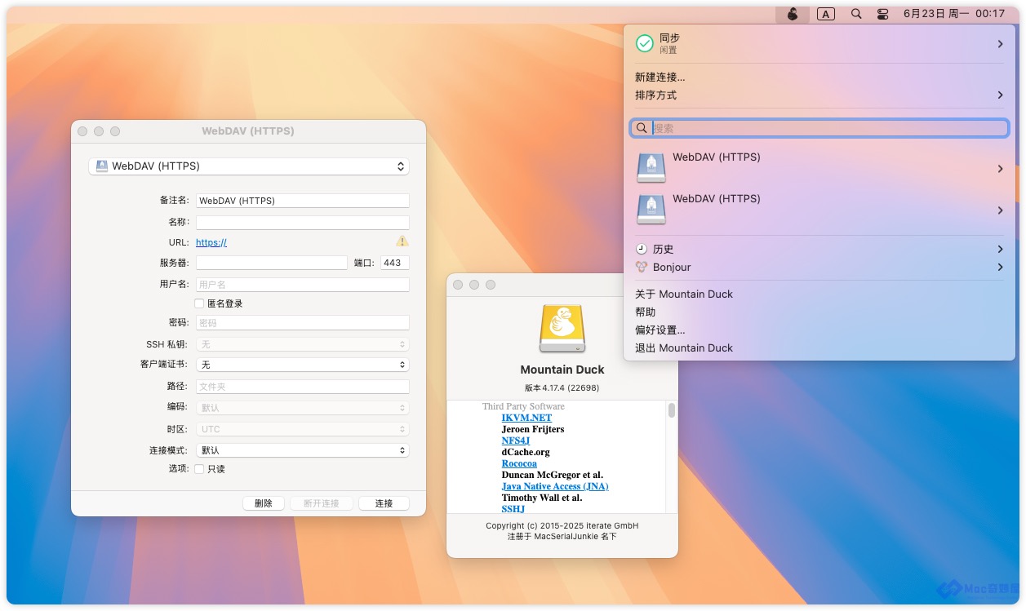This screenshot has height=611, width=1026.
Task: Open the WebDAV (HTTPS) protocol dropdown
Action: point(249,166)
